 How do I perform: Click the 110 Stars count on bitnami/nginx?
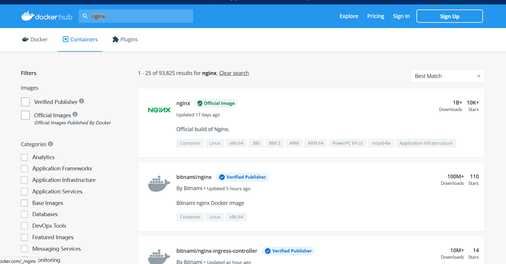[x=474, y=180]
